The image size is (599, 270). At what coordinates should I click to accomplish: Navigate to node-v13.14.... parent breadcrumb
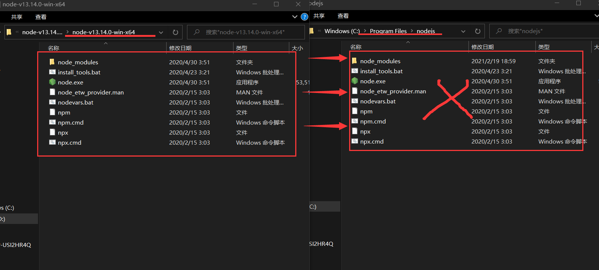[x=42, y=32]
